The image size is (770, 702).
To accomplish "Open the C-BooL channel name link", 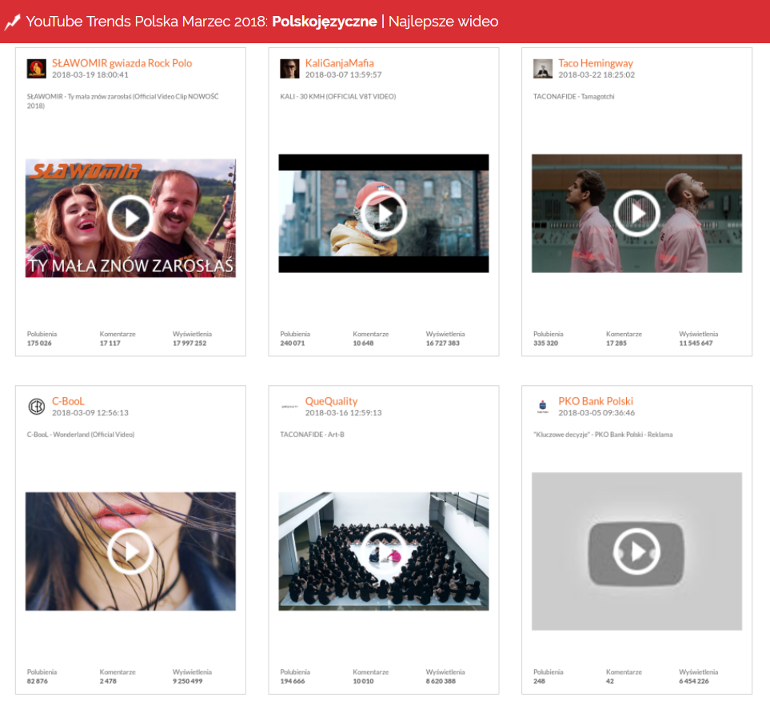I will [68, 401].
